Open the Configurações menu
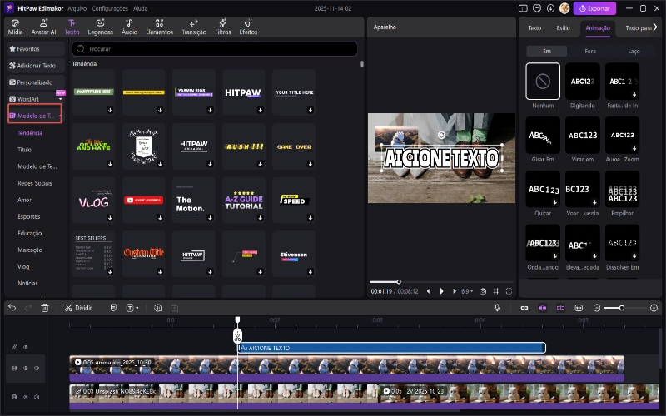The height and width of the screenshot is (416, 666). click(x=110, y=7)
